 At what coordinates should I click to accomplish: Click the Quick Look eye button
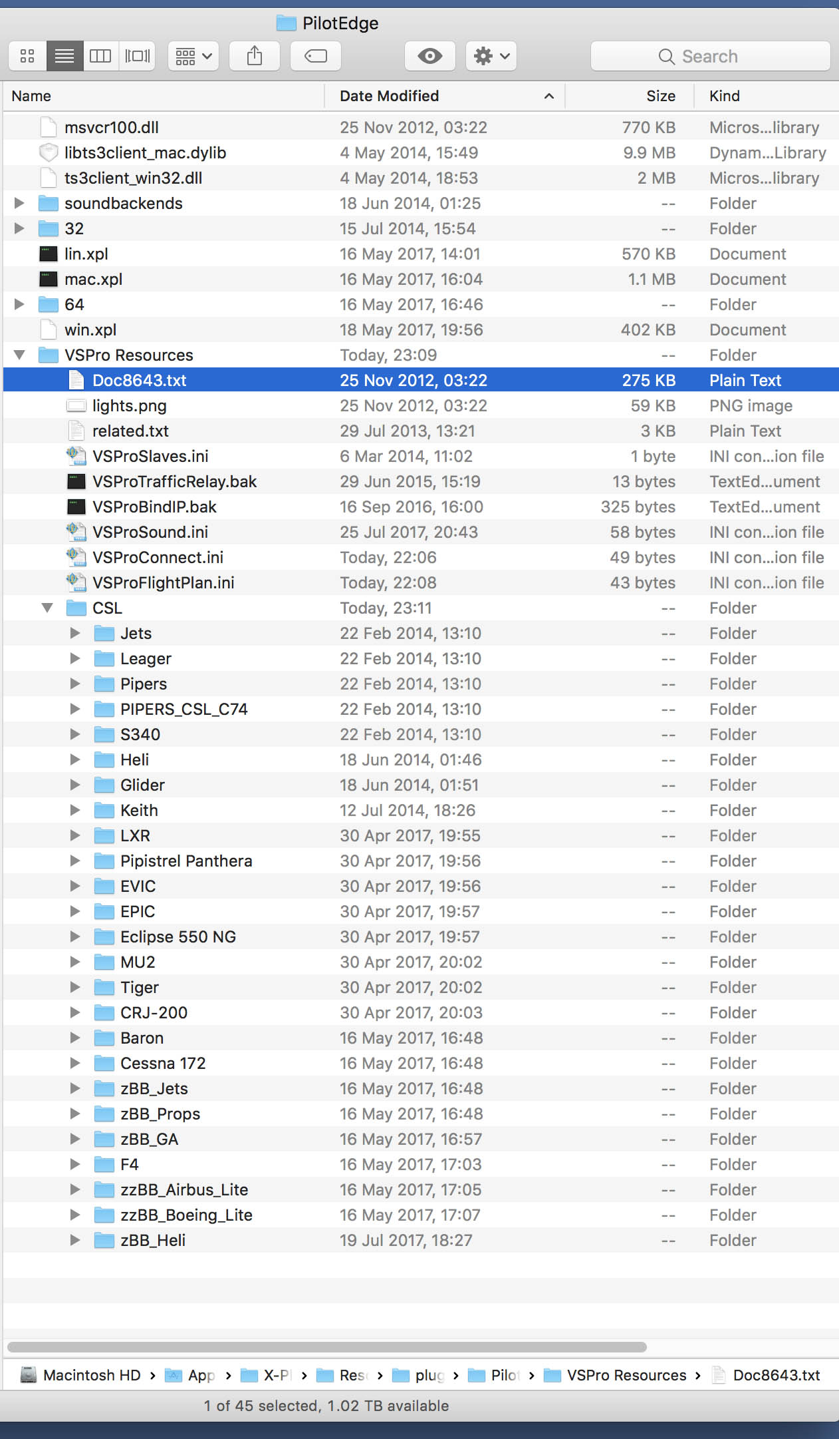pyautogui.click(x=430, y=56)
